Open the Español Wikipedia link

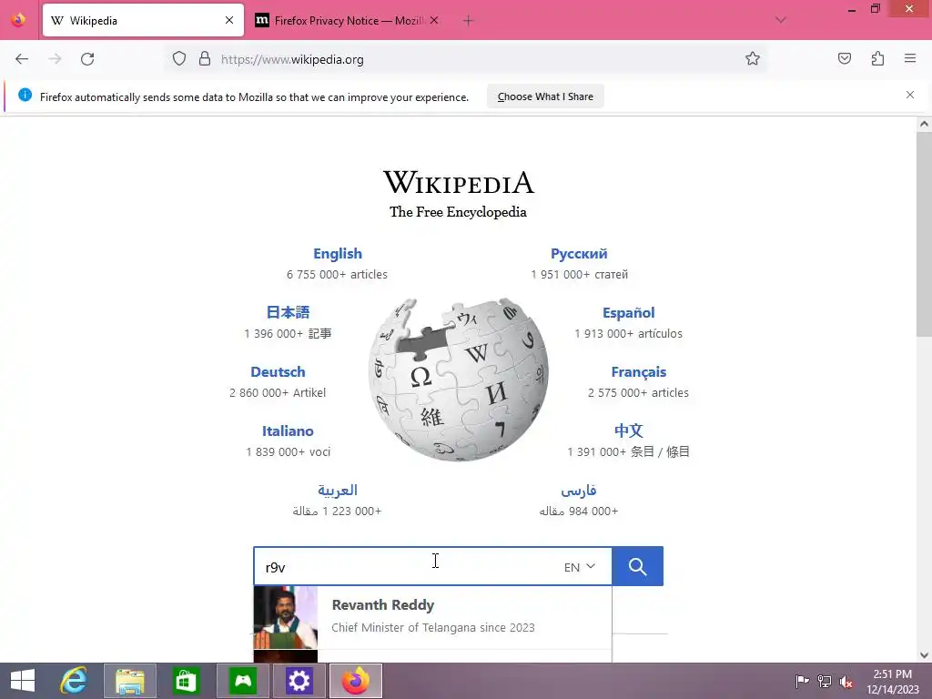(x=628, y=313)
